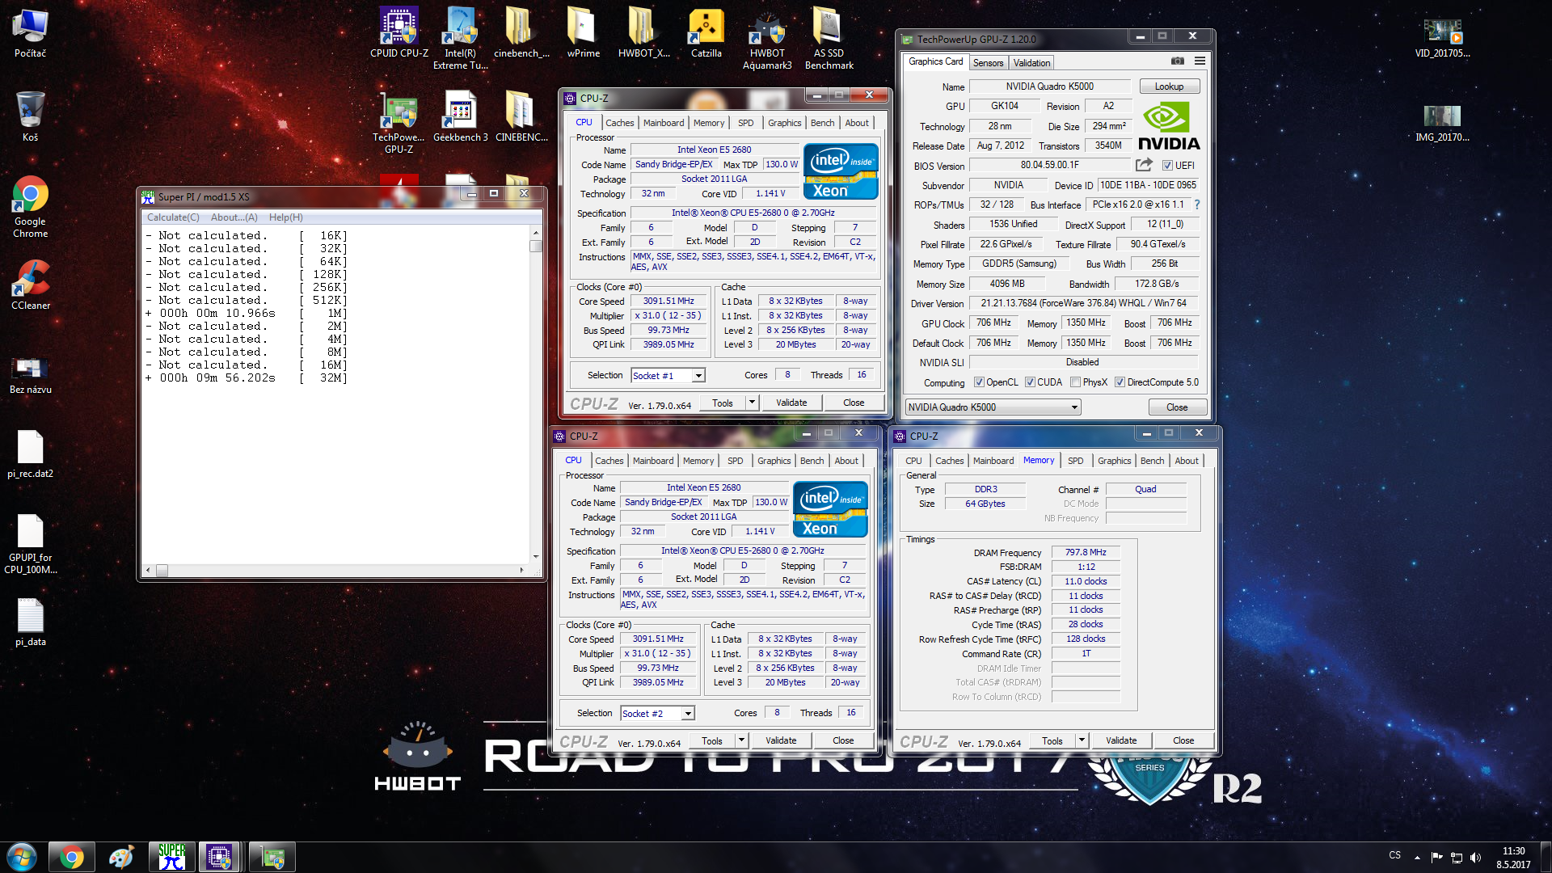
Task: Click the GPU-Z BIOS share icon
Action: click(1144, 165)
